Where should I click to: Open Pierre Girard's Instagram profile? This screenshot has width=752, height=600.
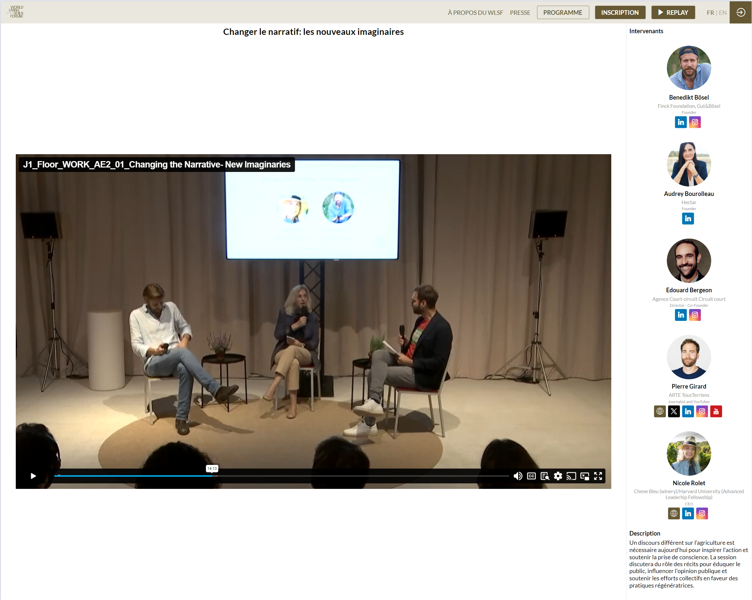click(702, 411)
